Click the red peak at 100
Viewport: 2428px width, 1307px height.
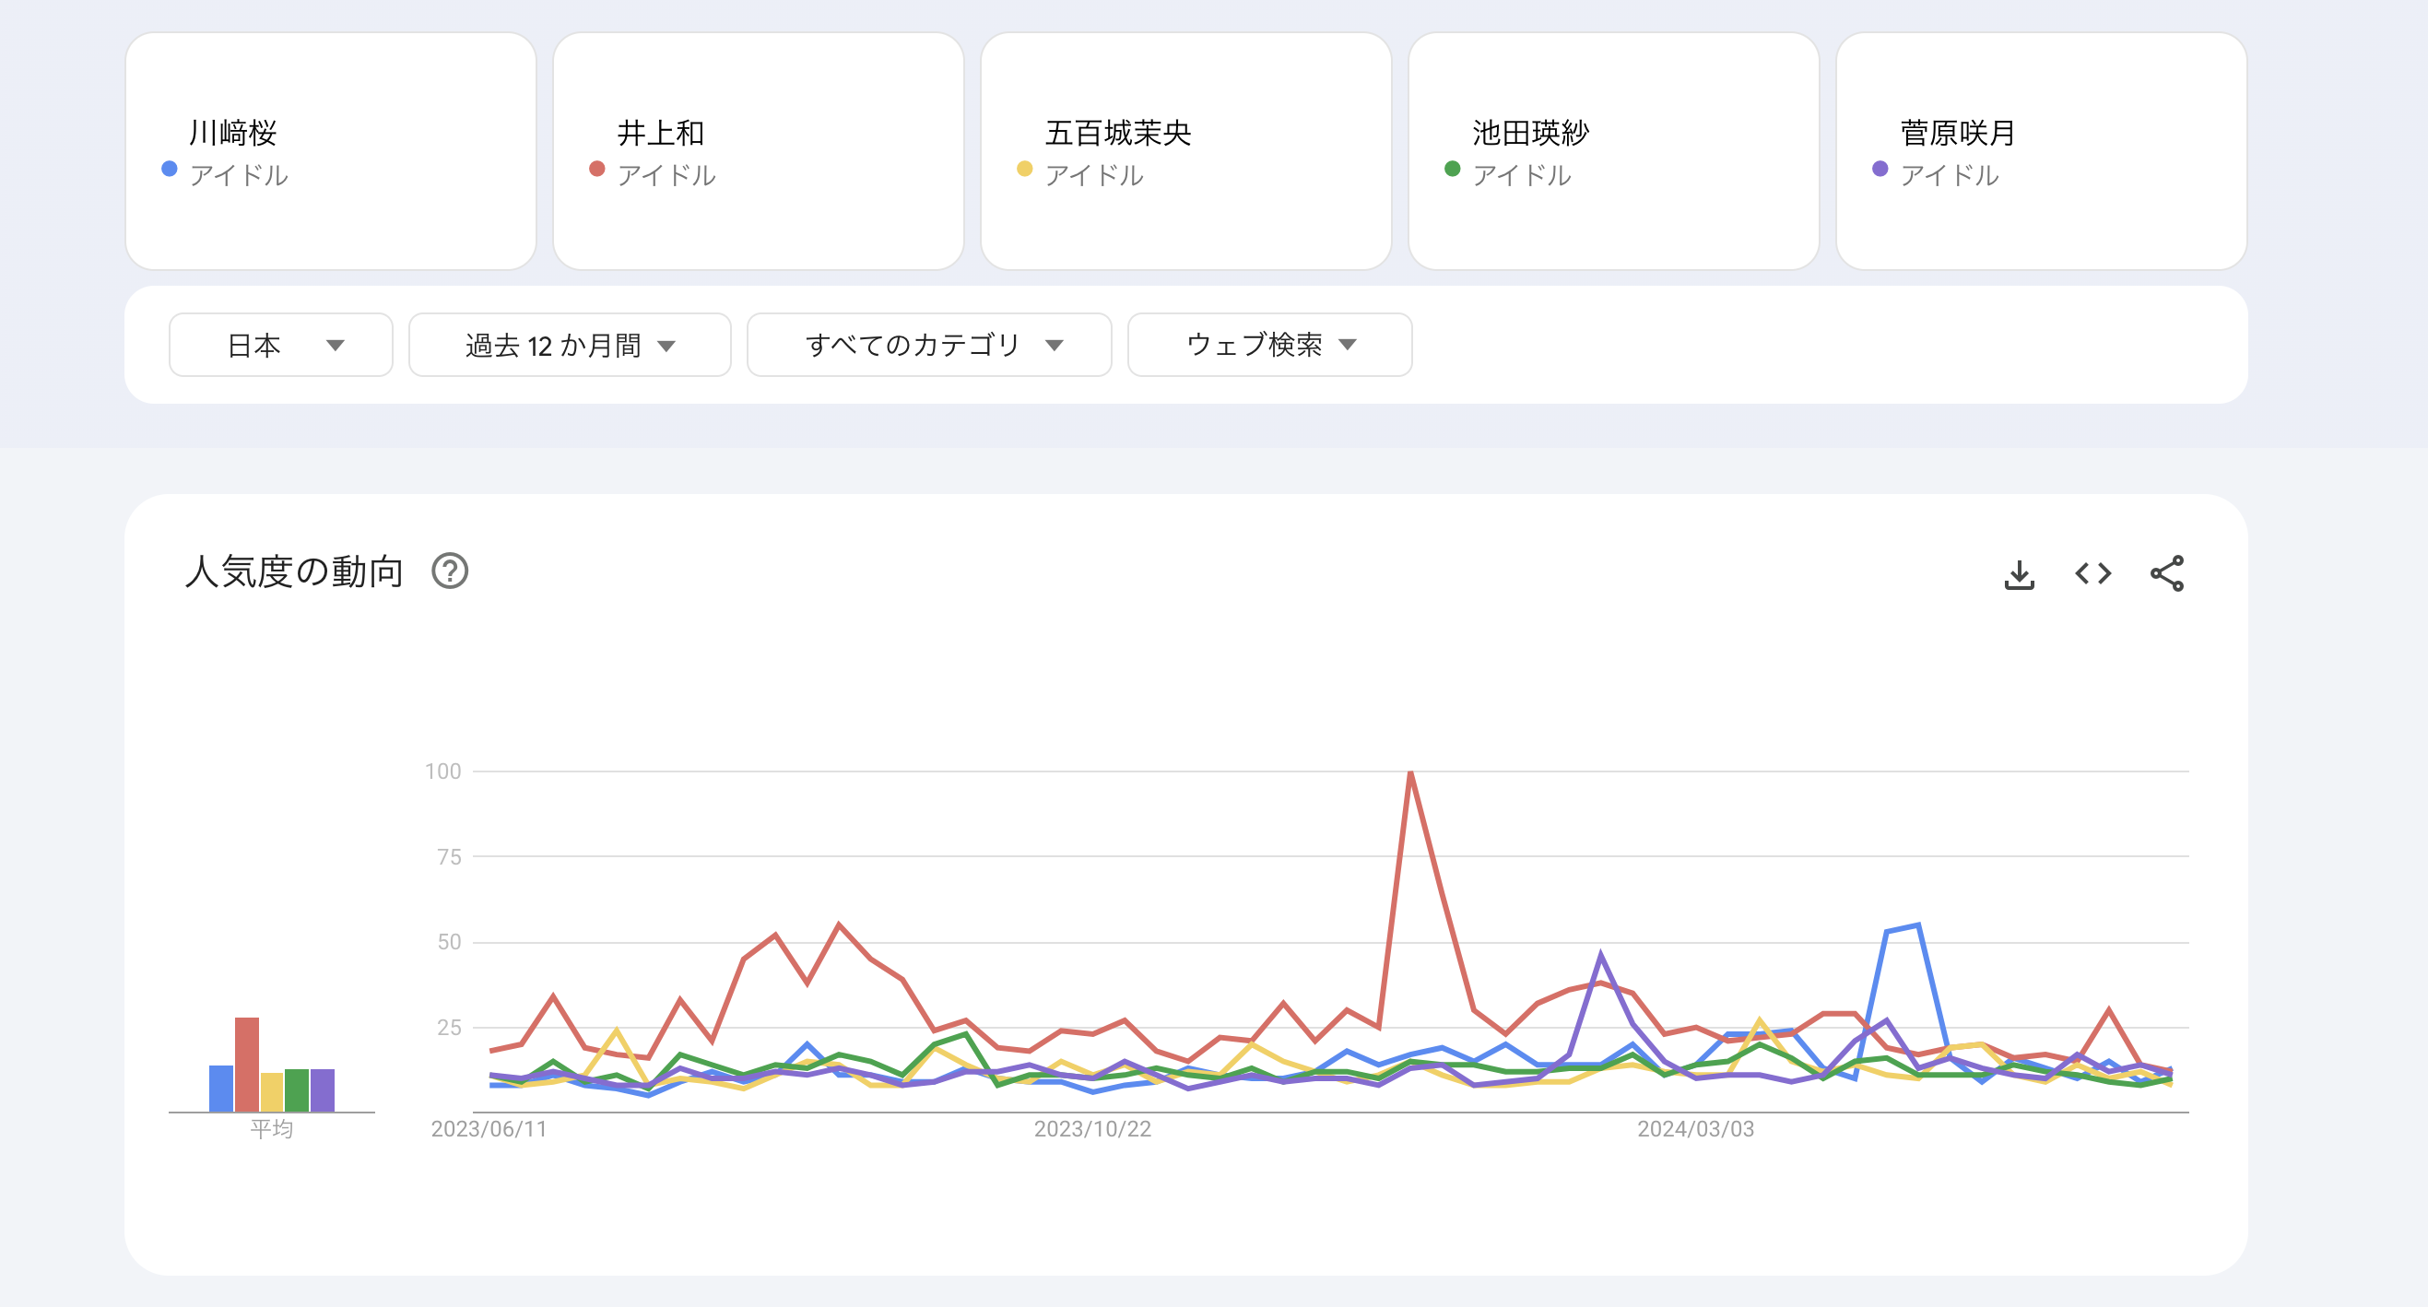coord(1410,772)
